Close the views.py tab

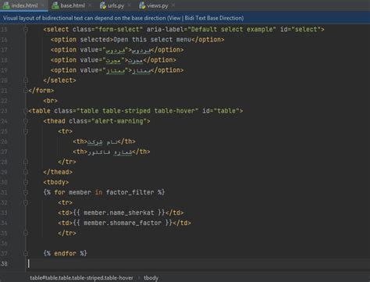(x=173, y=5)
